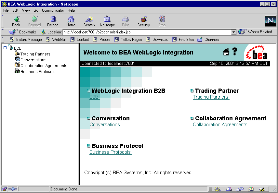
Task: Click the component bar grip in status bar
Action: point(210,189)
